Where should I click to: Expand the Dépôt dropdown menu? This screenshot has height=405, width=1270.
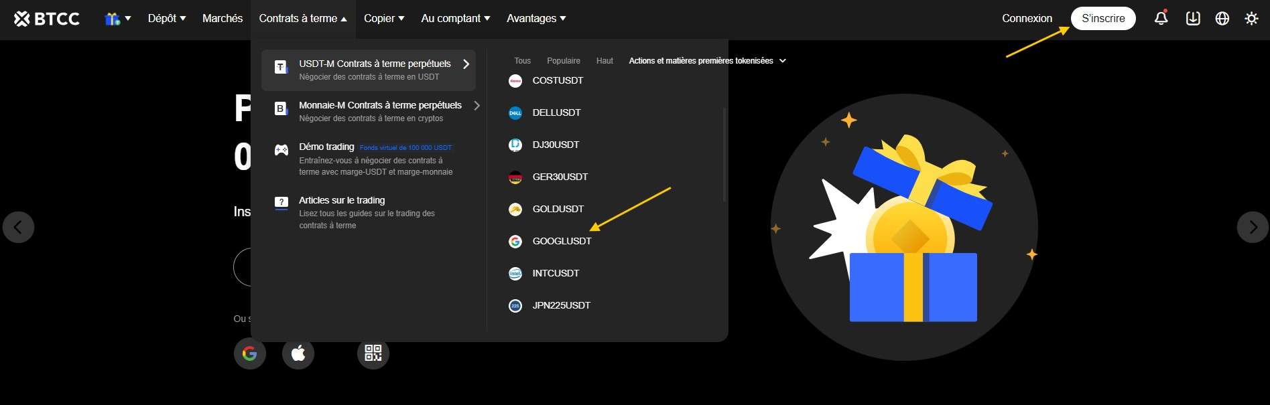(x=166, y=19)
